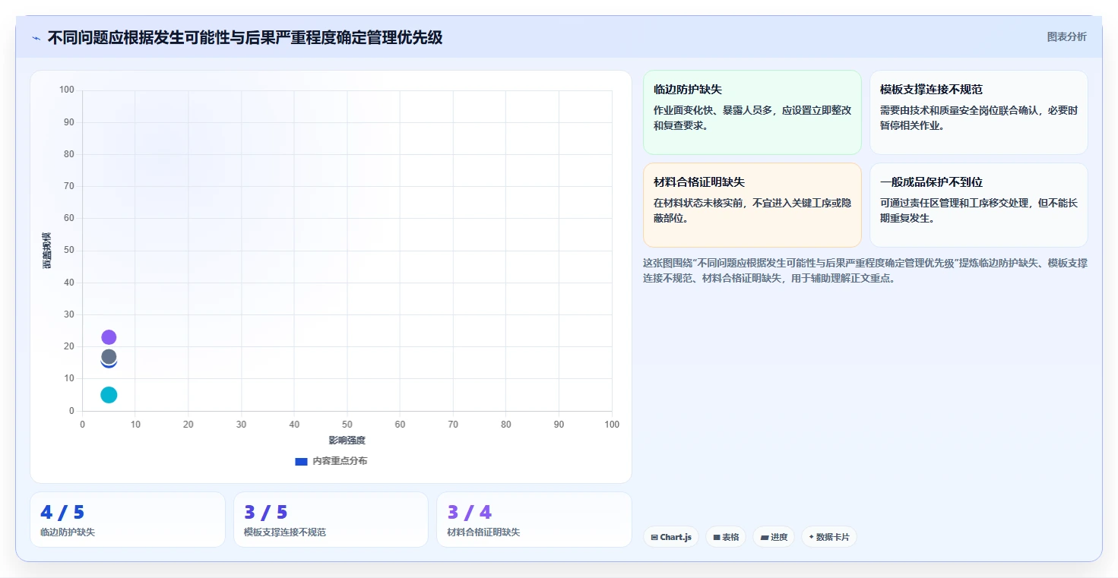Click the 表格 tag chip

point(726,537)
